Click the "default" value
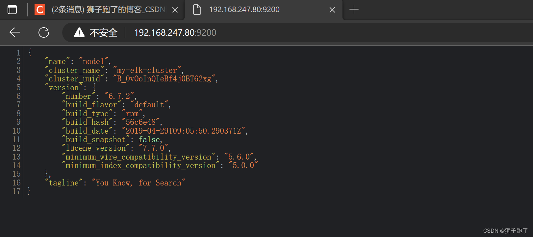 (x=149, y=105)
